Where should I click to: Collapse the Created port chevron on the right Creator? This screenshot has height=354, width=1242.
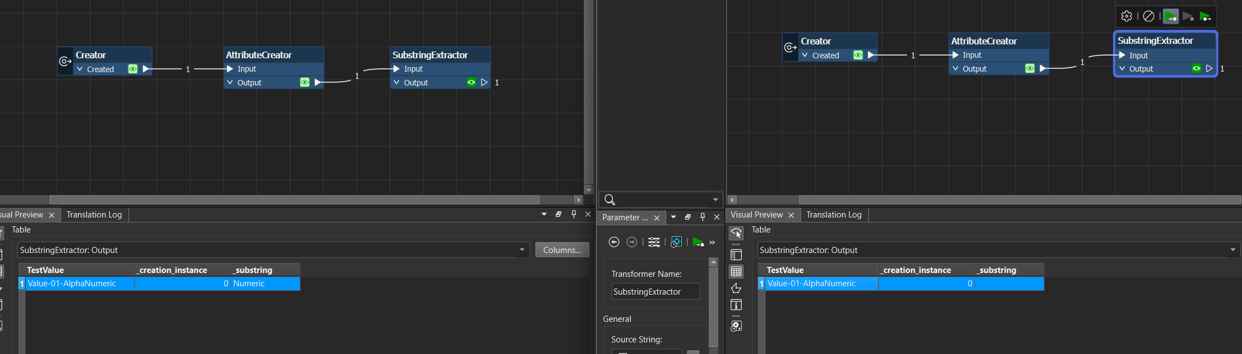pyautogui.click(x=805, y=55)
